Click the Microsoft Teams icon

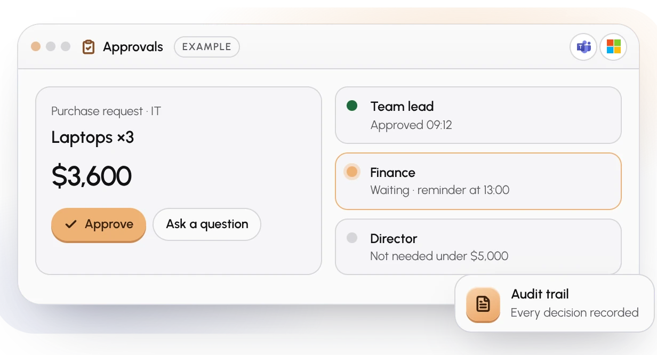click(x=583, y=47)
